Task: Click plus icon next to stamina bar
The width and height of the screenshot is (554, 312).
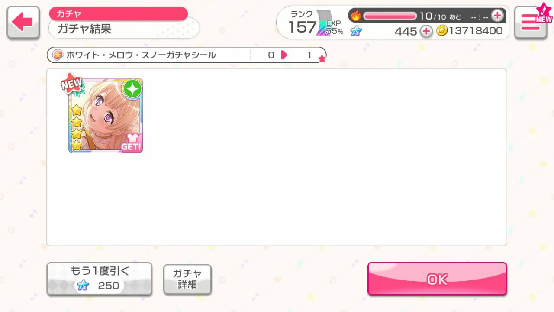Action: (497, 16)
